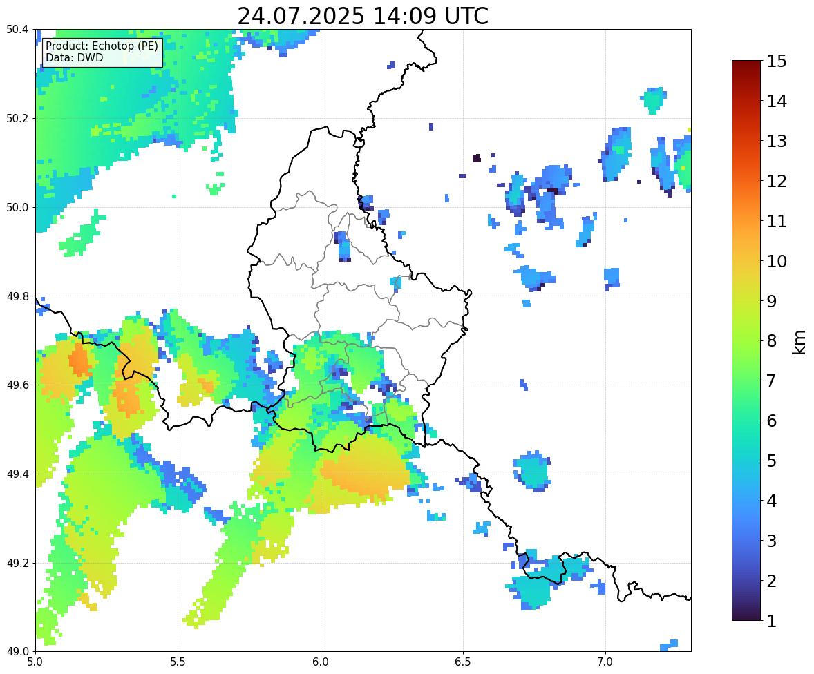Click latitude axis label 50.0

click(x=17, y=208)
